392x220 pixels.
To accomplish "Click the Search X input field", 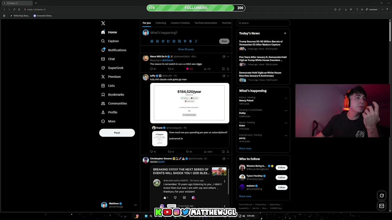I will click(263, 23).
